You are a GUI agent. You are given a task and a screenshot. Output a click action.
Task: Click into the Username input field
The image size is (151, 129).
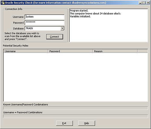click(x=44, y=17)
